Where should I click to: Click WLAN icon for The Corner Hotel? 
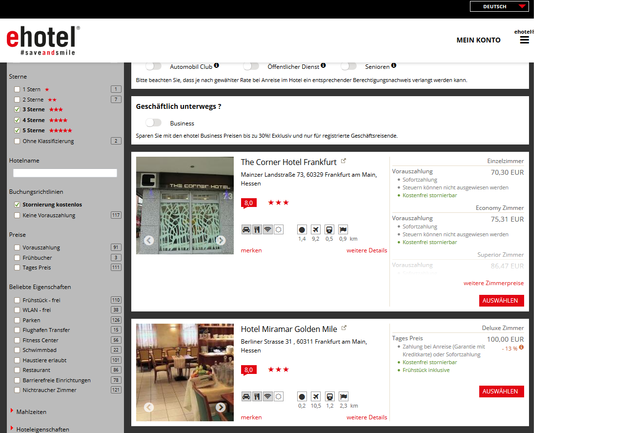pyautogui.click(x=268, y=229)
